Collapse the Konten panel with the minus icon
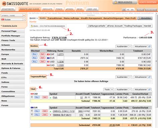The height and width of the screenshot is (128, 158). pos(130,46)
